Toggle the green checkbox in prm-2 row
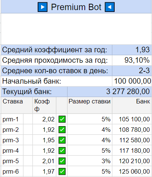This screenshot has height=177, width=152. (x=62, y=130)
